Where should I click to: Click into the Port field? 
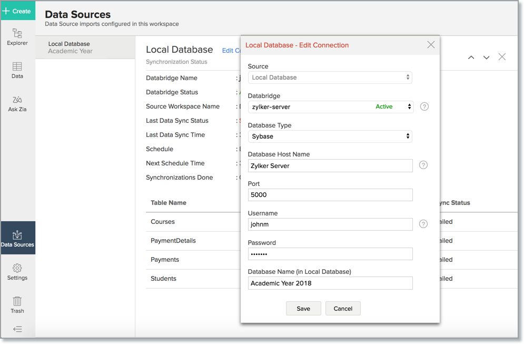tap(330, 195)
